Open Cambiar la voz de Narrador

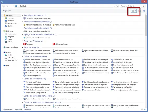(x=121, y=62)
